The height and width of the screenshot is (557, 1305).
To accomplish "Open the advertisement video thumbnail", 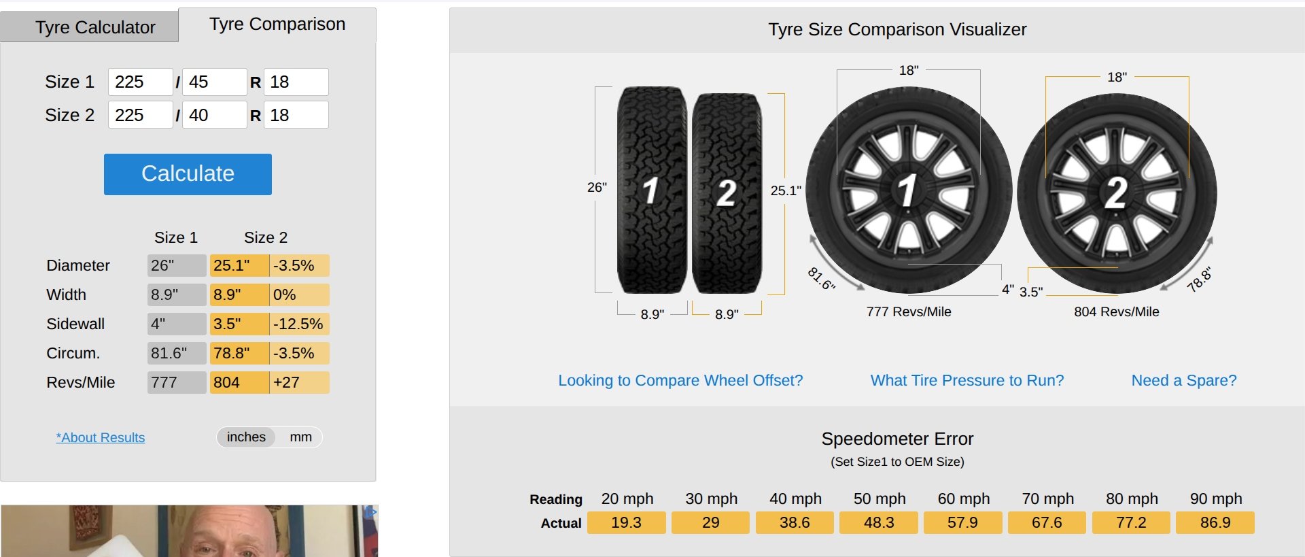I will click(x=190, y=531).
